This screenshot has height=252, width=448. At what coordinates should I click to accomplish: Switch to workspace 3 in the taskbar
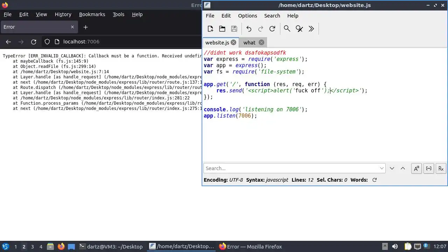[32, 246]
